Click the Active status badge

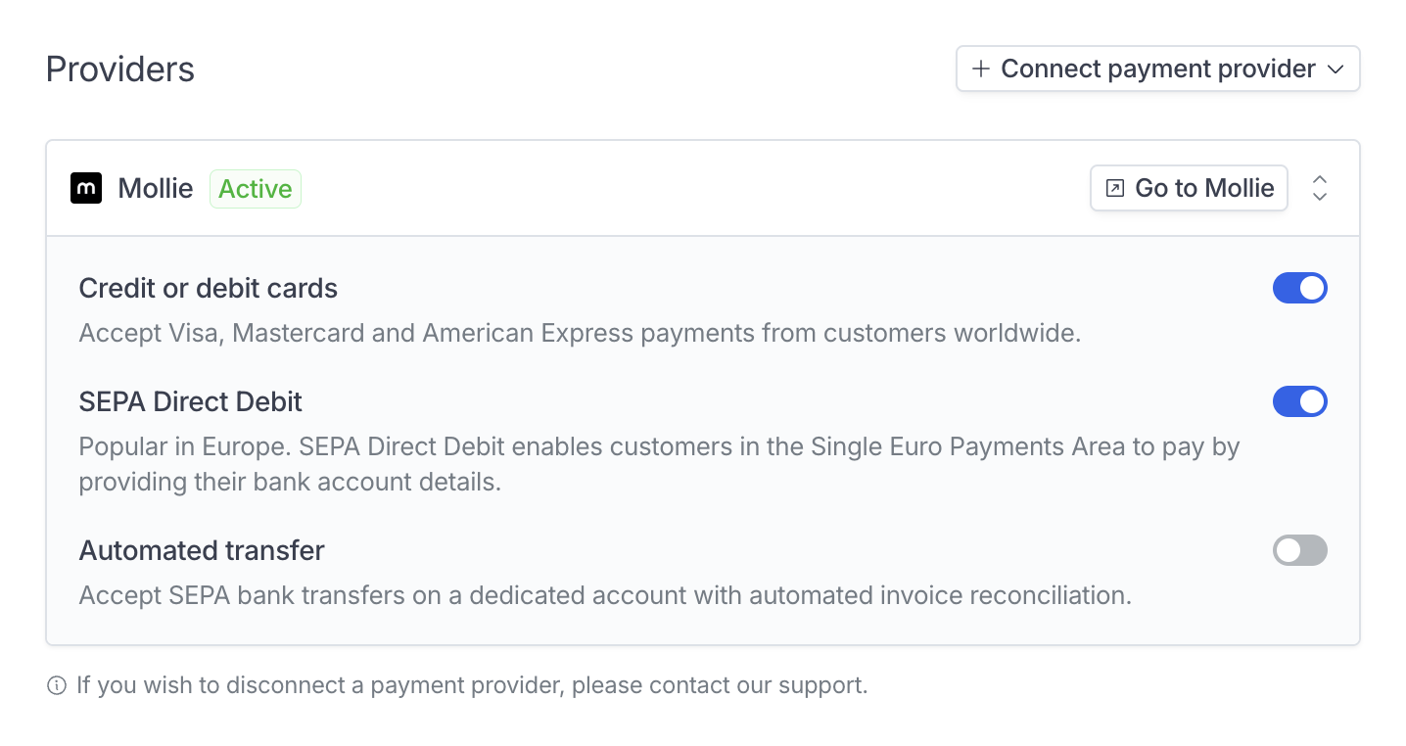[x=255, y=189]
